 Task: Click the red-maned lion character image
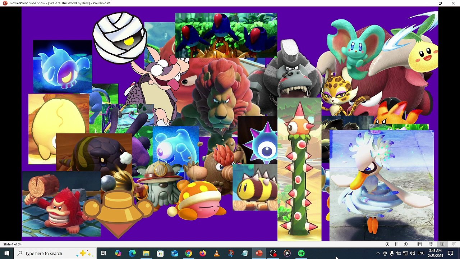(221, 95)
